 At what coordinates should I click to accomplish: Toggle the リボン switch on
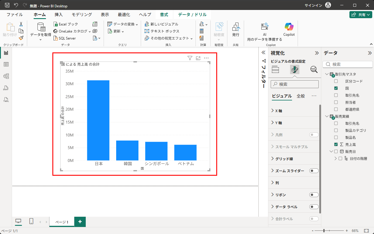[x=314, y=195]
